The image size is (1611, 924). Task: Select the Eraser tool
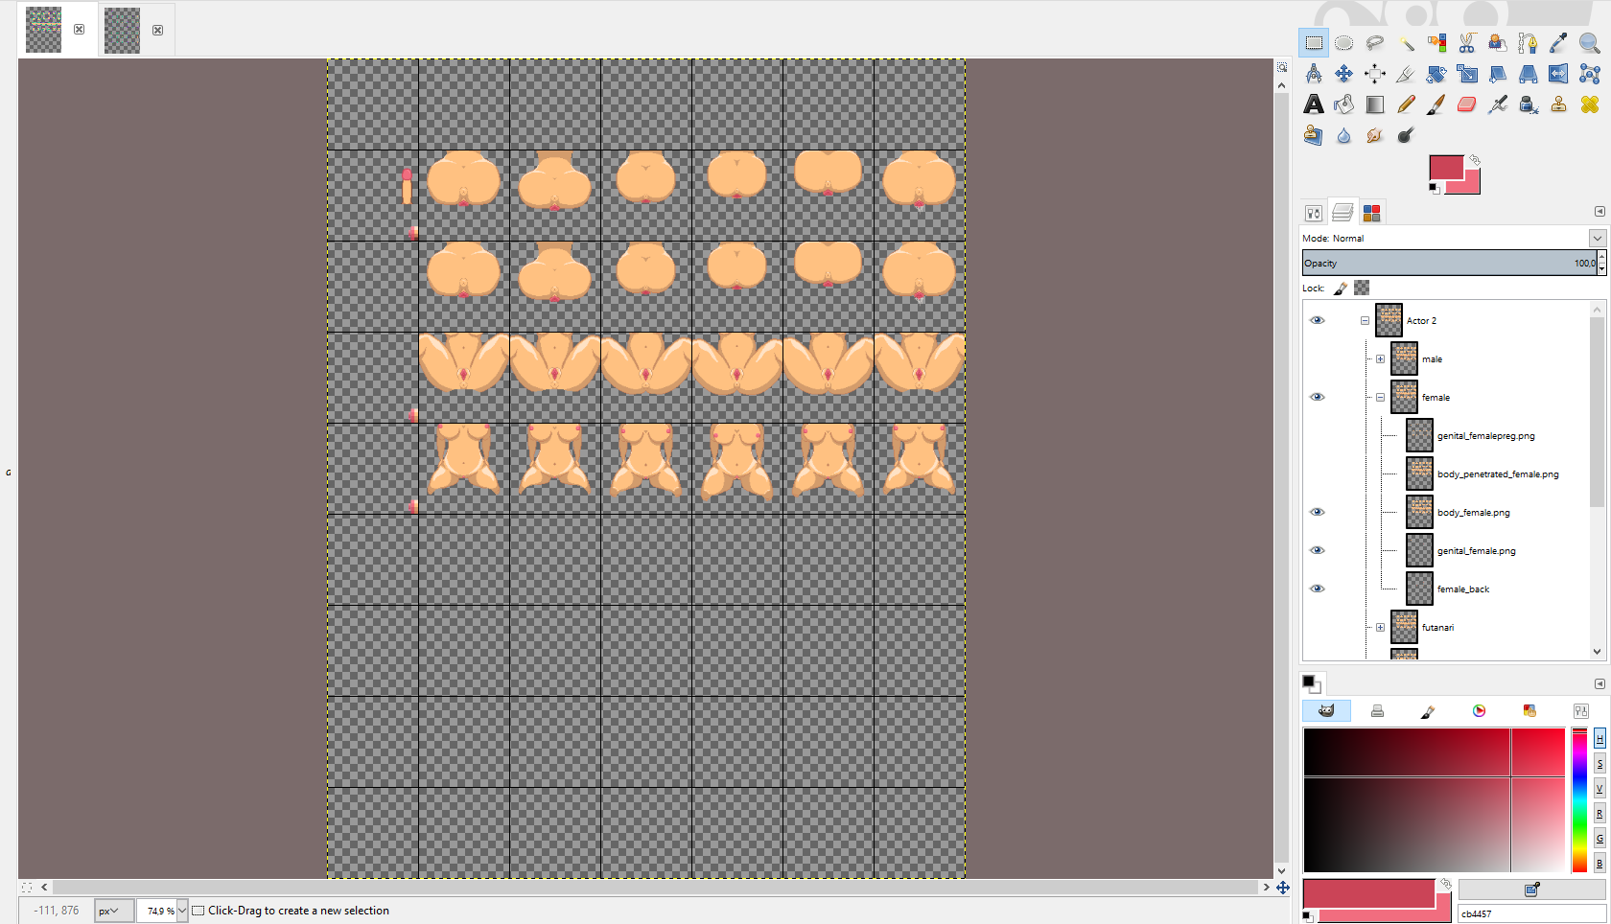[1467, 104]
